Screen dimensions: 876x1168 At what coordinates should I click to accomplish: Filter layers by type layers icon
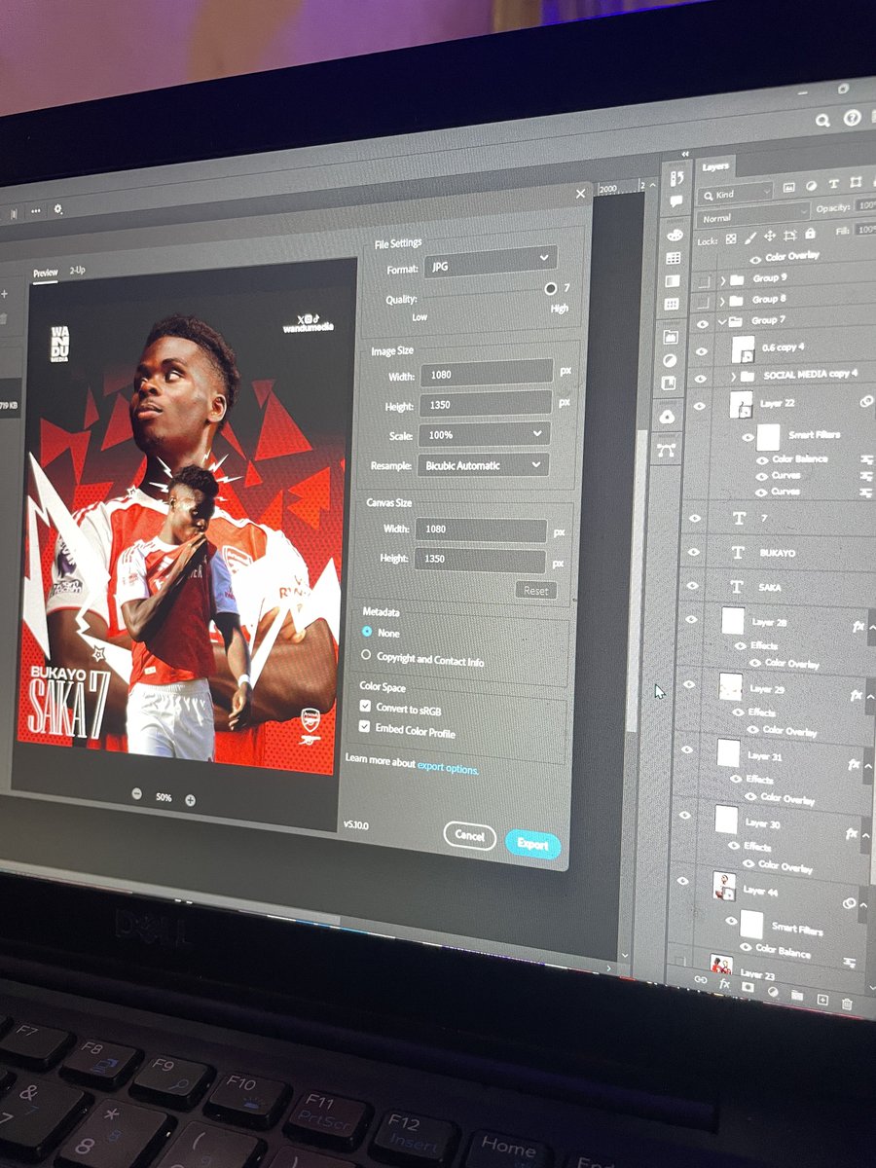click(x=833, y=184)
